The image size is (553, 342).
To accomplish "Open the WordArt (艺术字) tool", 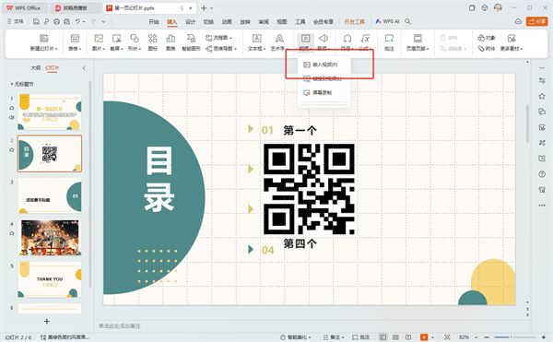I will click(x=279, y=39).
